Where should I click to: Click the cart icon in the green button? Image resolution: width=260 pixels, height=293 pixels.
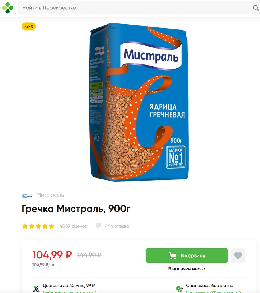coord(172,256)
